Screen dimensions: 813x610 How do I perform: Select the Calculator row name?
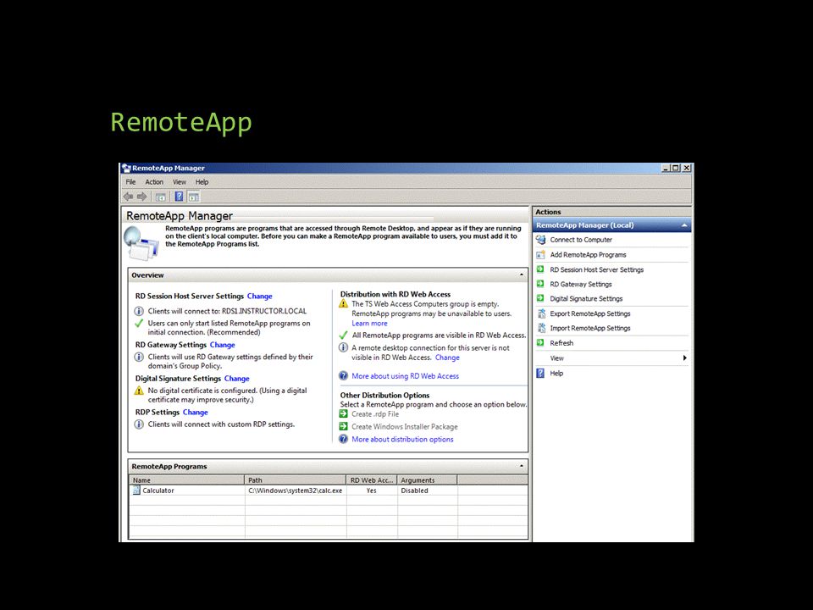pyautogui.click(x=158, y=491)
